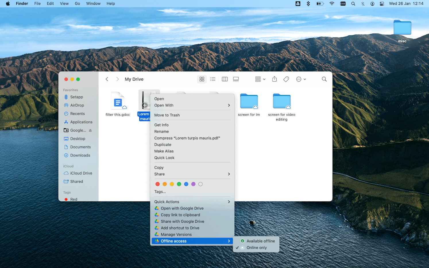Enable icon grid view toggle in toolbar
The width and height of the screenshot is (429, 268).
(202, 79)
